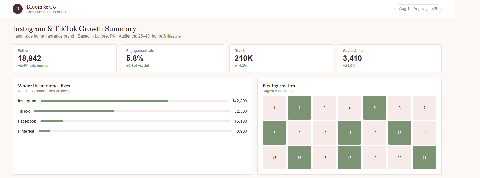This screenshot has height=178, width=480.
Task: Click the TikTok platform label
Action: [24, 111]
